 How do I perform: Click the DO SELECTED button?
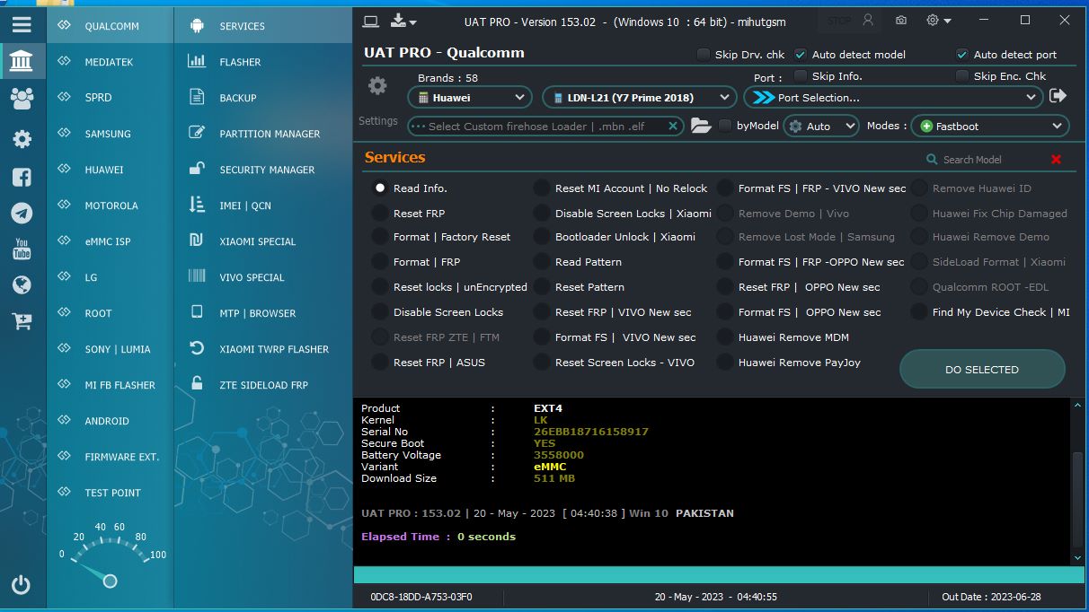pos(982,370)
